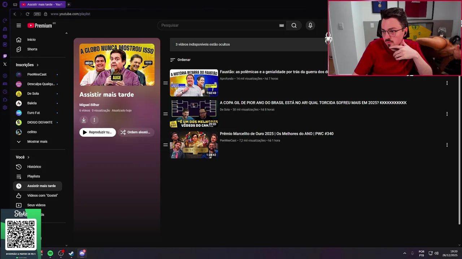Viewport: 462px width, 259px height.
Task: Open Prêmio Marcelito de Ouro 2025 title
Action: click(276, 134)
